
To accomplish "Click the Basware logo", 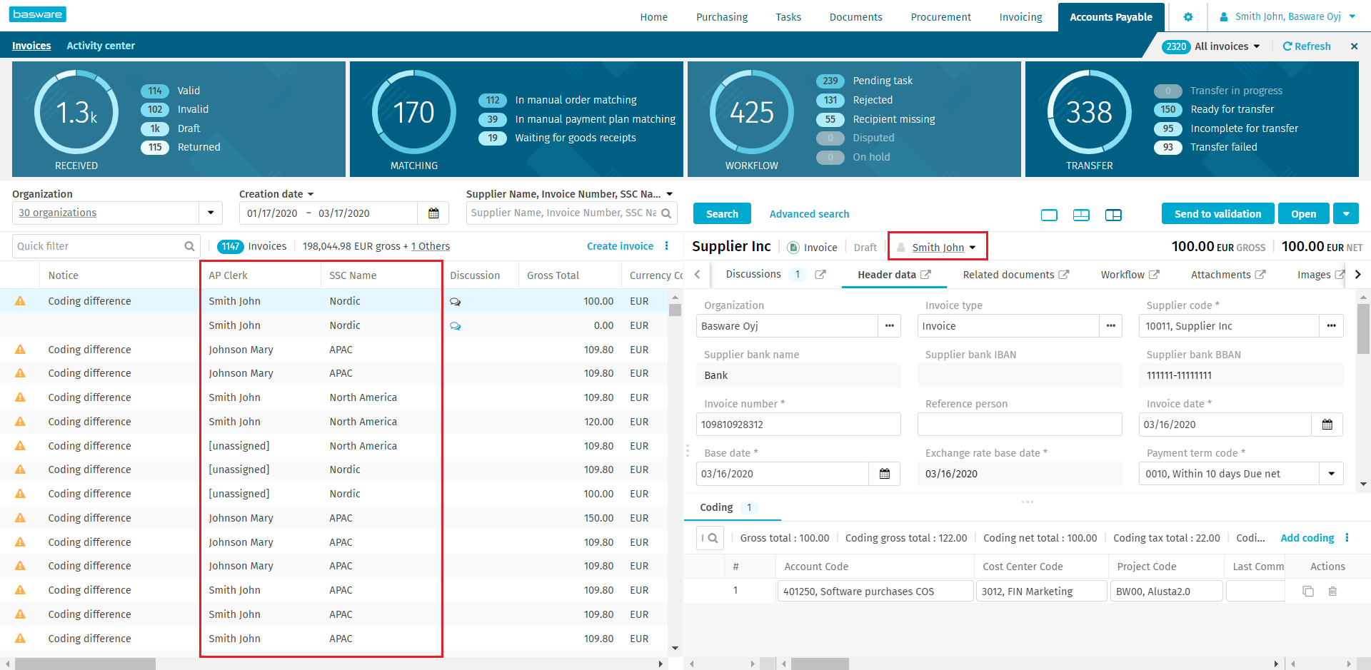I will coord(37,14).
